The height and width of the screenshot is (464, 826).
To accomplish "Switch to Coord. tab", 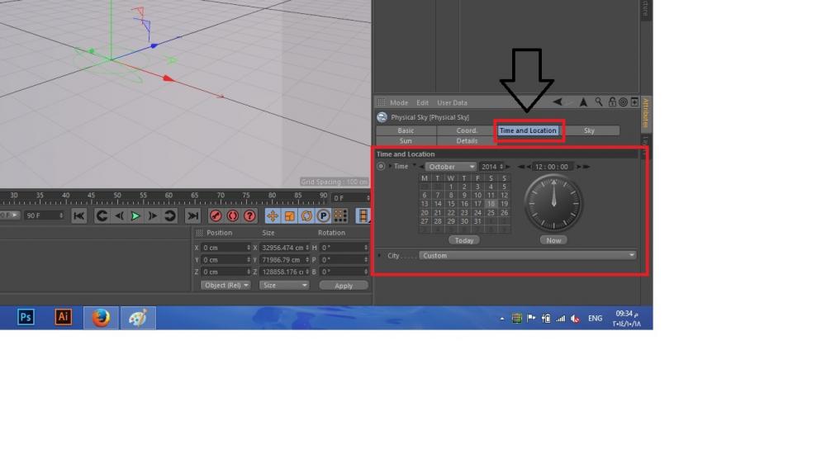I will [x=467, y=130].
